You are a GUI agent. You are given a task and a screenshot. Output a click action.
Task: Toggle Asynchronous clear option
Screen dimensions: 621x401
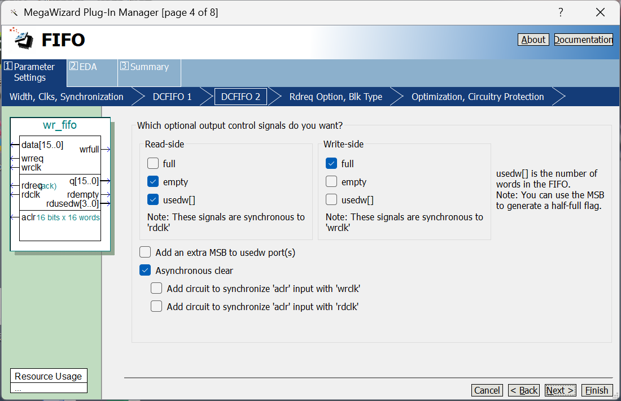pos(145,270)
